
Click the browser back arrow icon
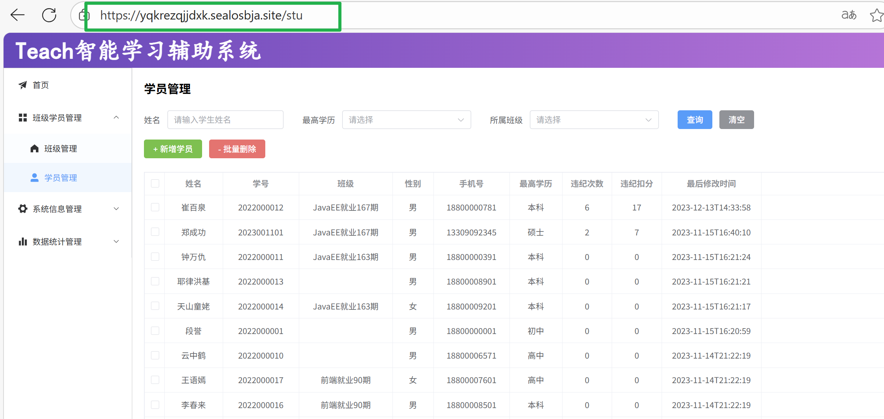click(18, 15)
